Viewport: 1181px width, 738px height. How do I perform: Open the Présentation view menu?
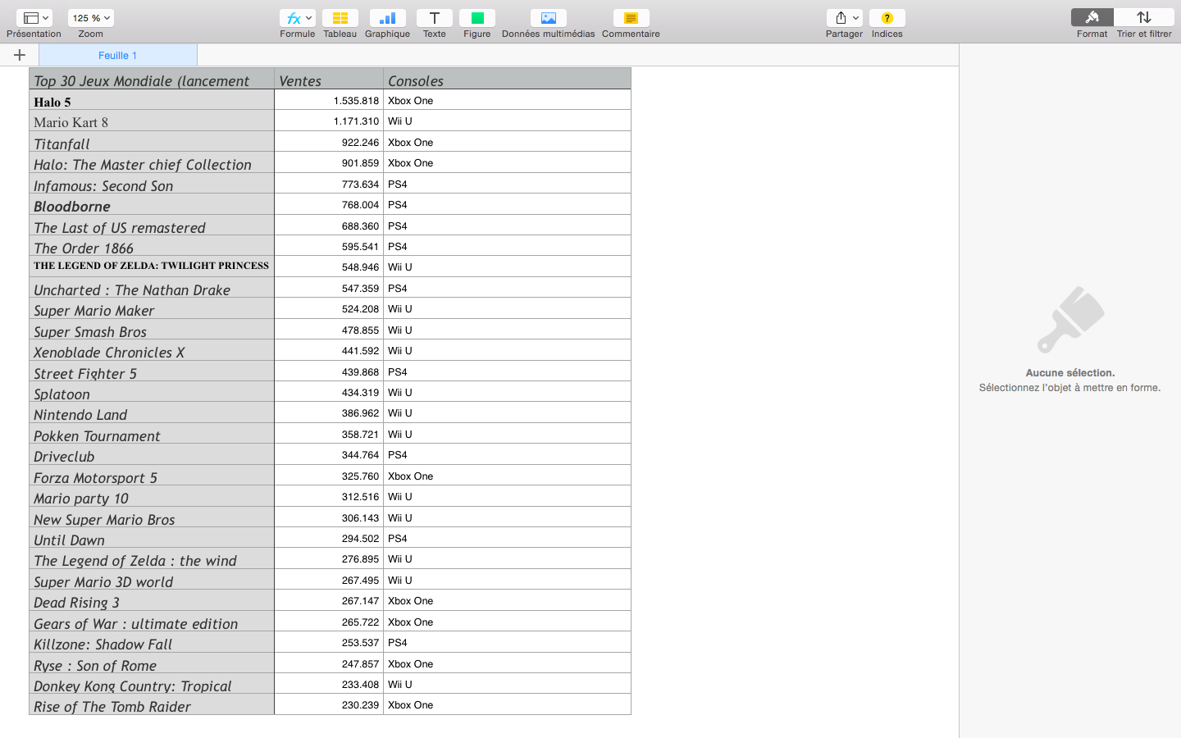coord(34,18)
